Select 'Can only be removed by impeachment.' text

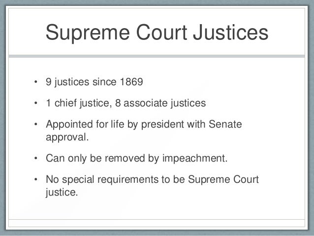[x=136, y=159]
